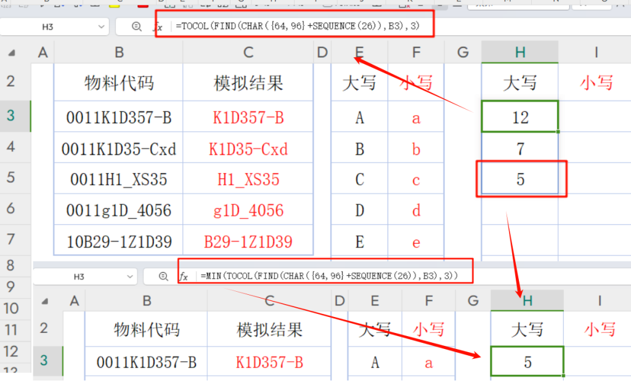Click red lowercase b cell in column F
The height and width of the screenshot is (381, 631).
coord(416,149)
